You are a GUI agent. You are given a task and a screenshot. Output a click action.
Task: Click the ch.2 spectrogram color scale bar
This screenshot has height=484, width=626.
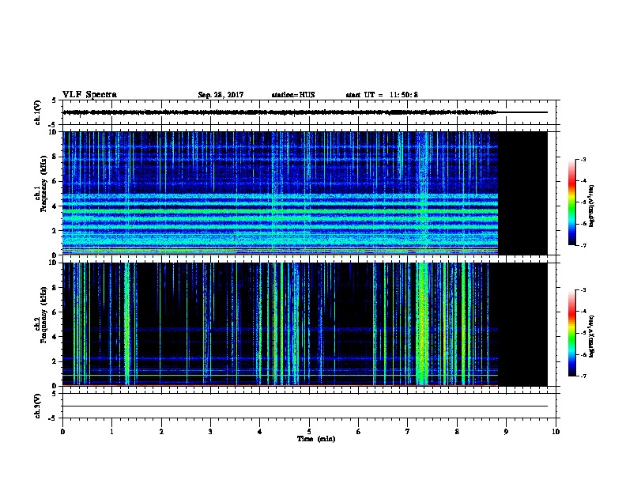(572, 333)
